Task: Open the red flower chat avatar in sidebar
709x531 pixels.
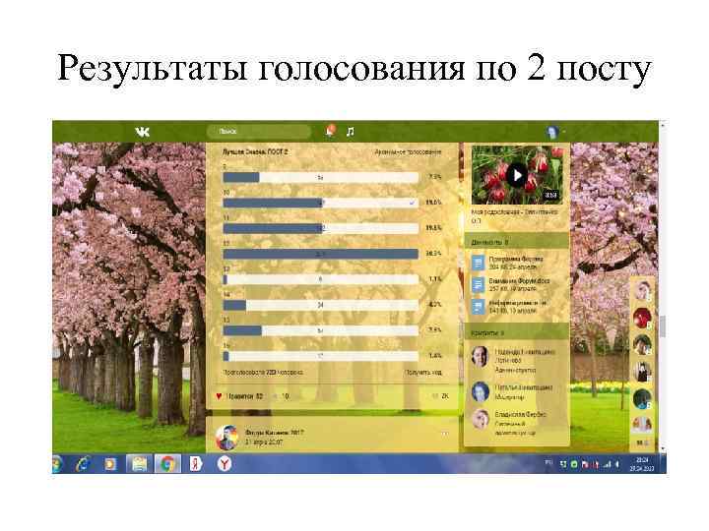Action: [642, 317]
